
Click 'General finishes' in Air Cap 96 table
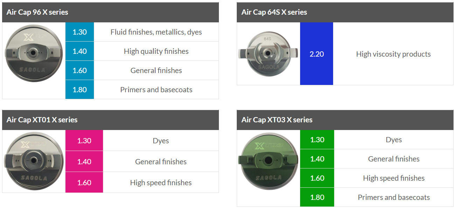tap(156, 70)
